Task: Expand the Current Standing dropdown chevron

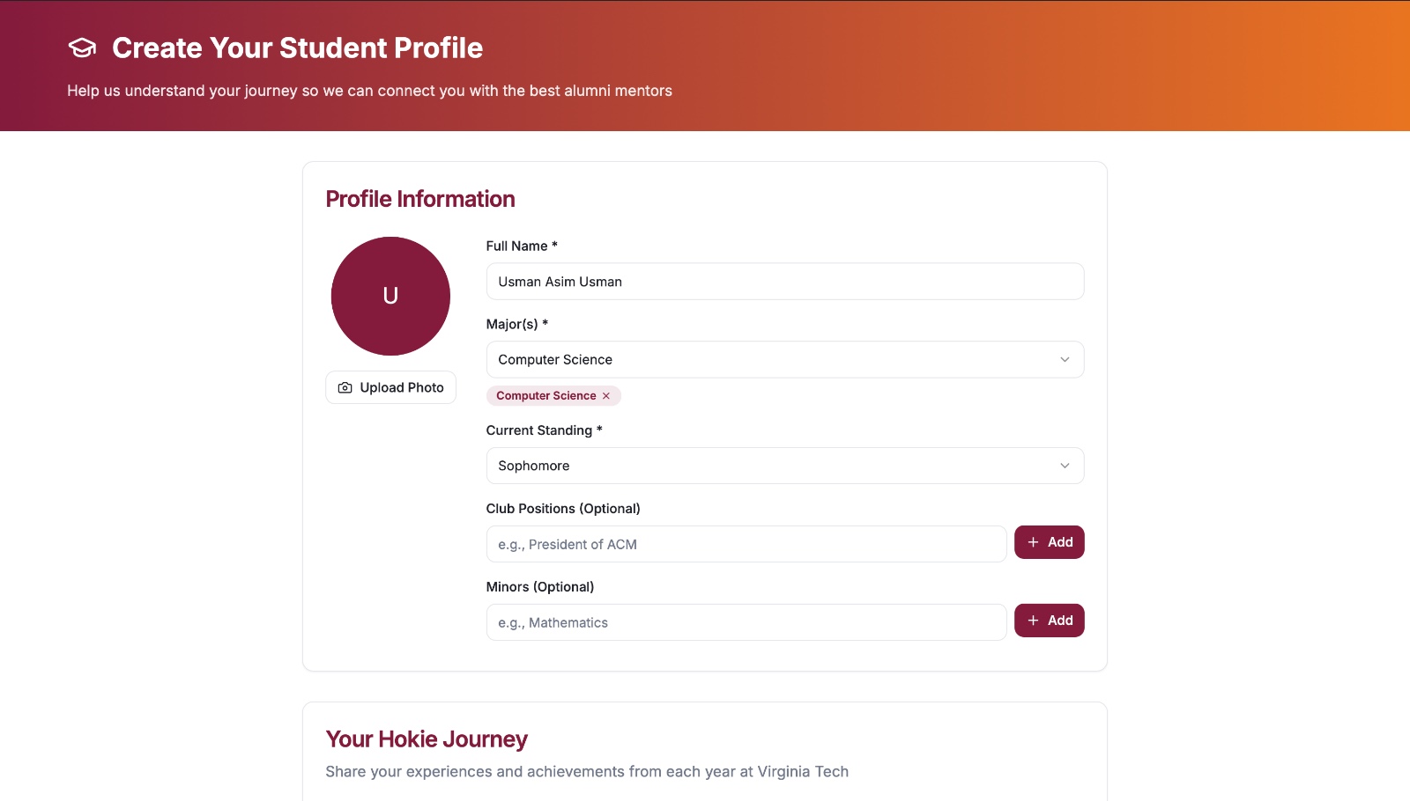Action: [1065, 466]
